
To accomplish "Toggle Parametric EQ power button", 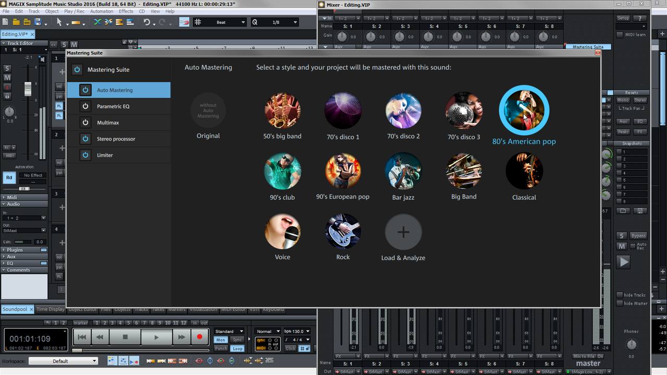I will (x=85, y=106).
